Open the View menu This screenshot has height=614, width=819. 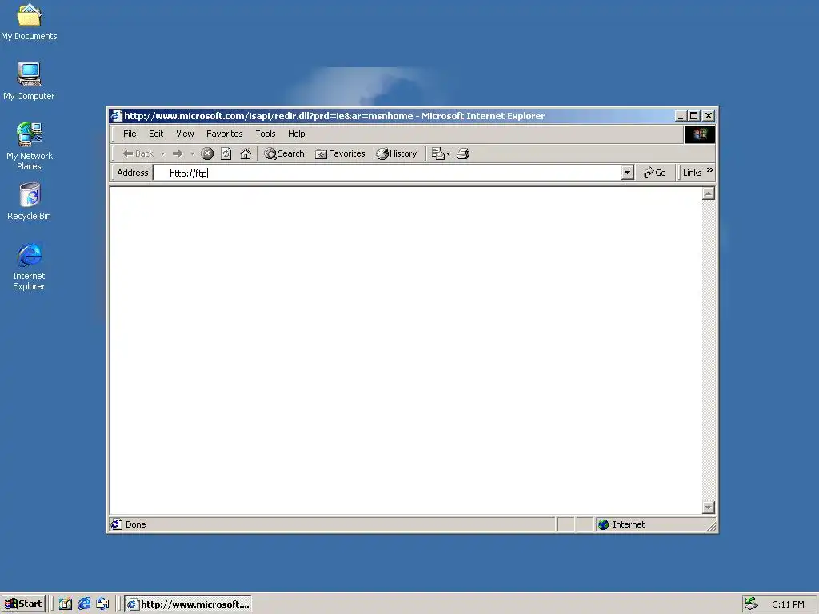[185, 134]
